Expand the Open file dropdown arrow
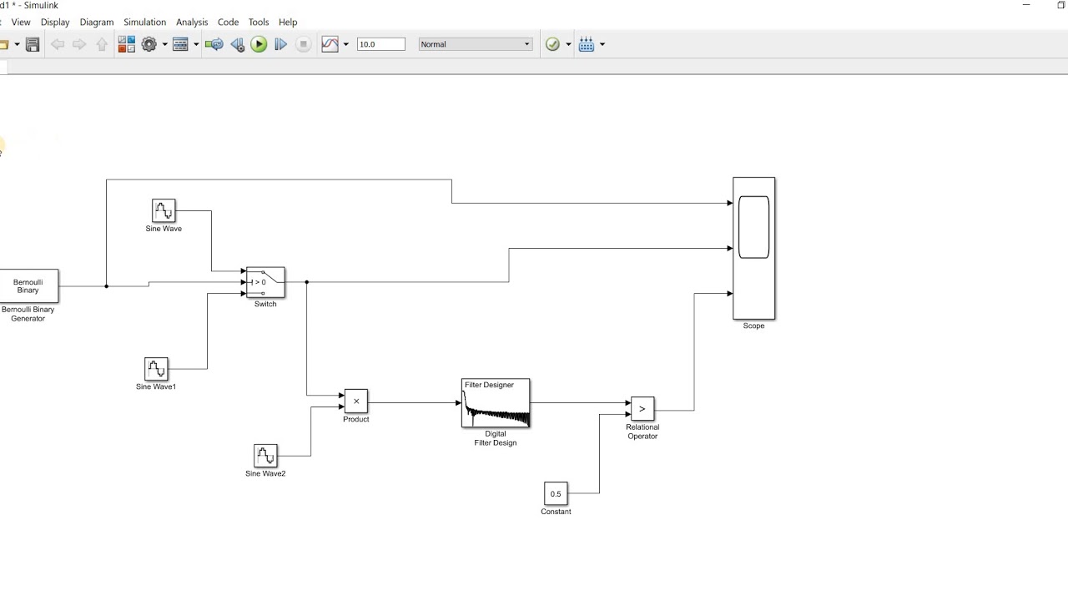This screenshot has height=601, width=1068. 16,44
